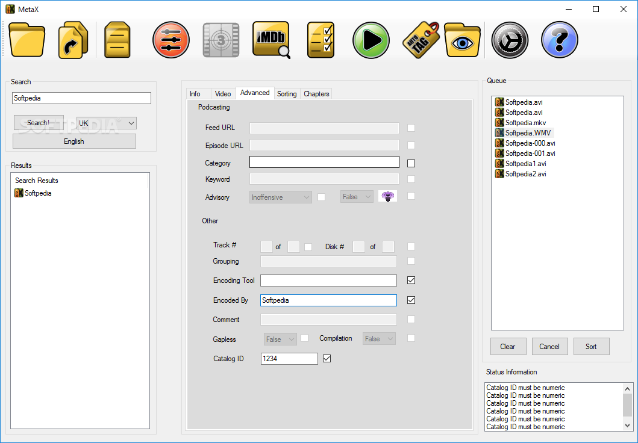Screen dimensions: 638x443
Task: Click the MetaX icon in title bar
Action: [10, 9]
